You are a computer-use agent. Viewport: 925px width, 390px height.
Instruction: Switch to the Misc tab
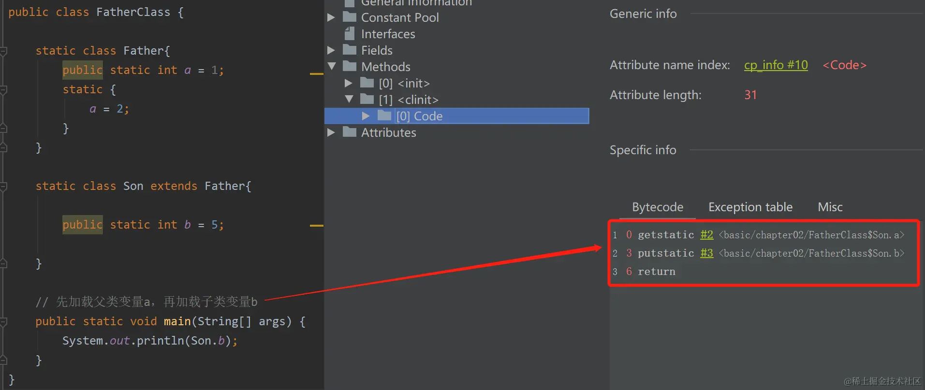(x=830, y=207)
